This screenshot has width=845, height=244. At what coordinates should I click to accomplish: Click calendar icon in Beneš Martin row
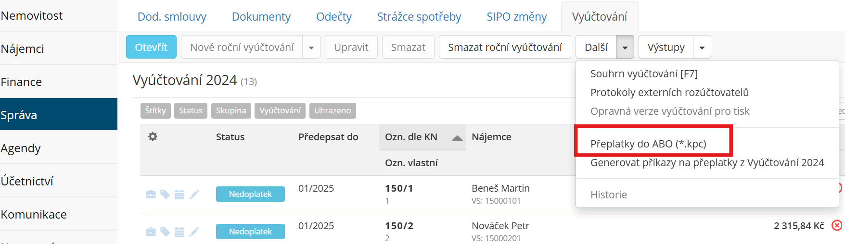tap(179, 194)
